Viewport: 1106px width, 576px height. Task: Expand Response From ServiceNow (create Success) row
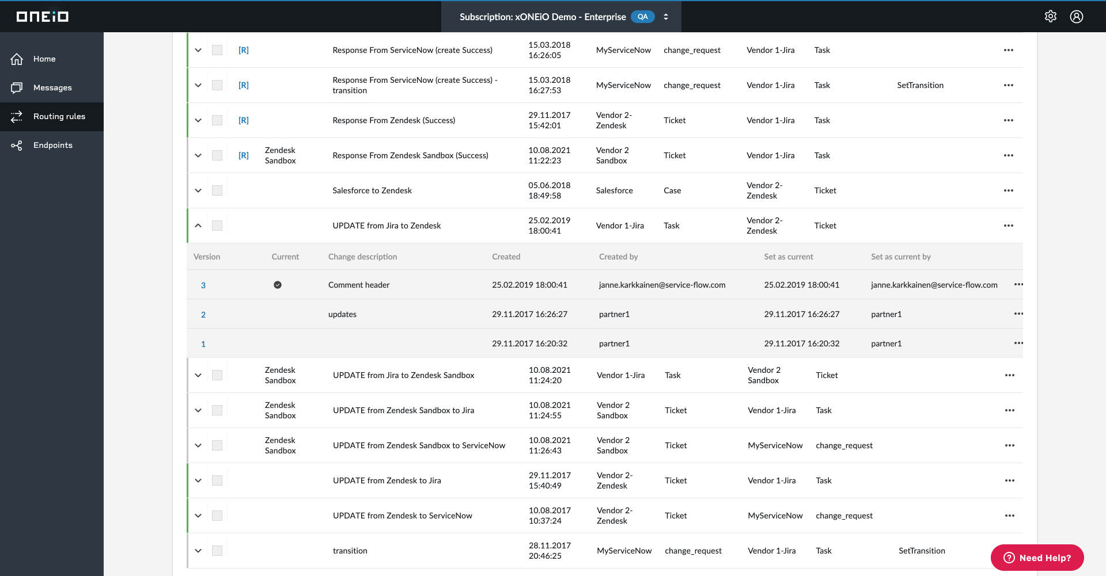[x=198, y=50]
